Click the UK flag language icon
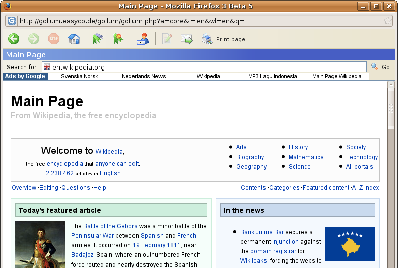The width and height of the screenshot is (398, 268). click(47, 67)
